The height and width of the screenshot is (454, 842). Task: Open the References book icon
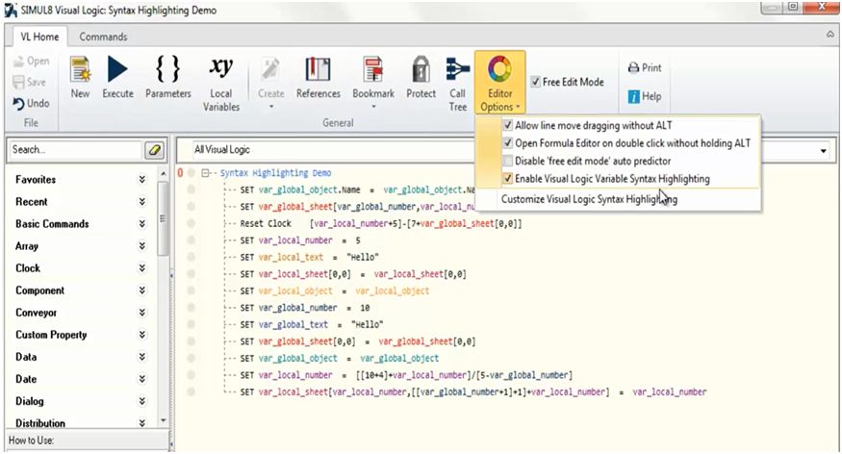pos(318,70)
